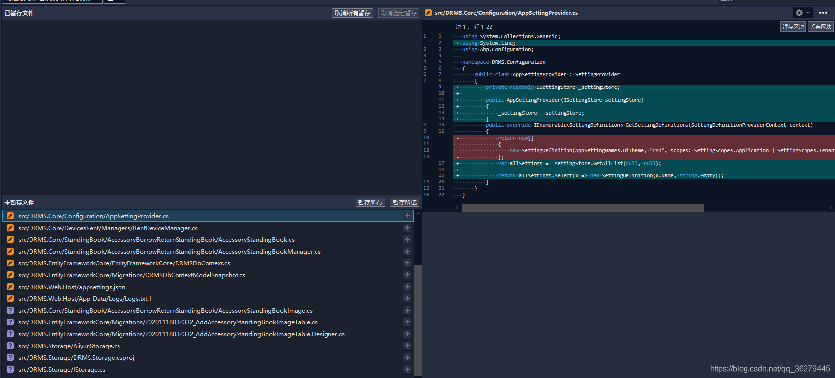
Task: Select AccessoryStandingBookImage.cs file row
Action: click(x=208, y=310)
